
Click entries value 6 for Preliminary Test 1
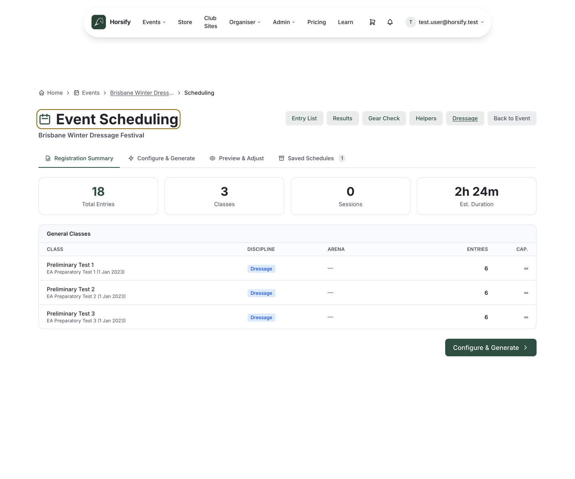(486, 268)
